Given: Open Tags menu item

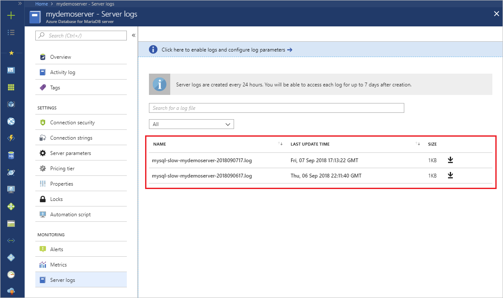Looking at the screenshot, I should click(81, 88).
